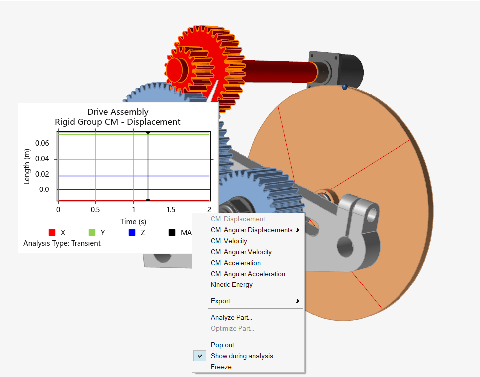
Task: Expand the Export submenu arrow
Action: (297, 301)
